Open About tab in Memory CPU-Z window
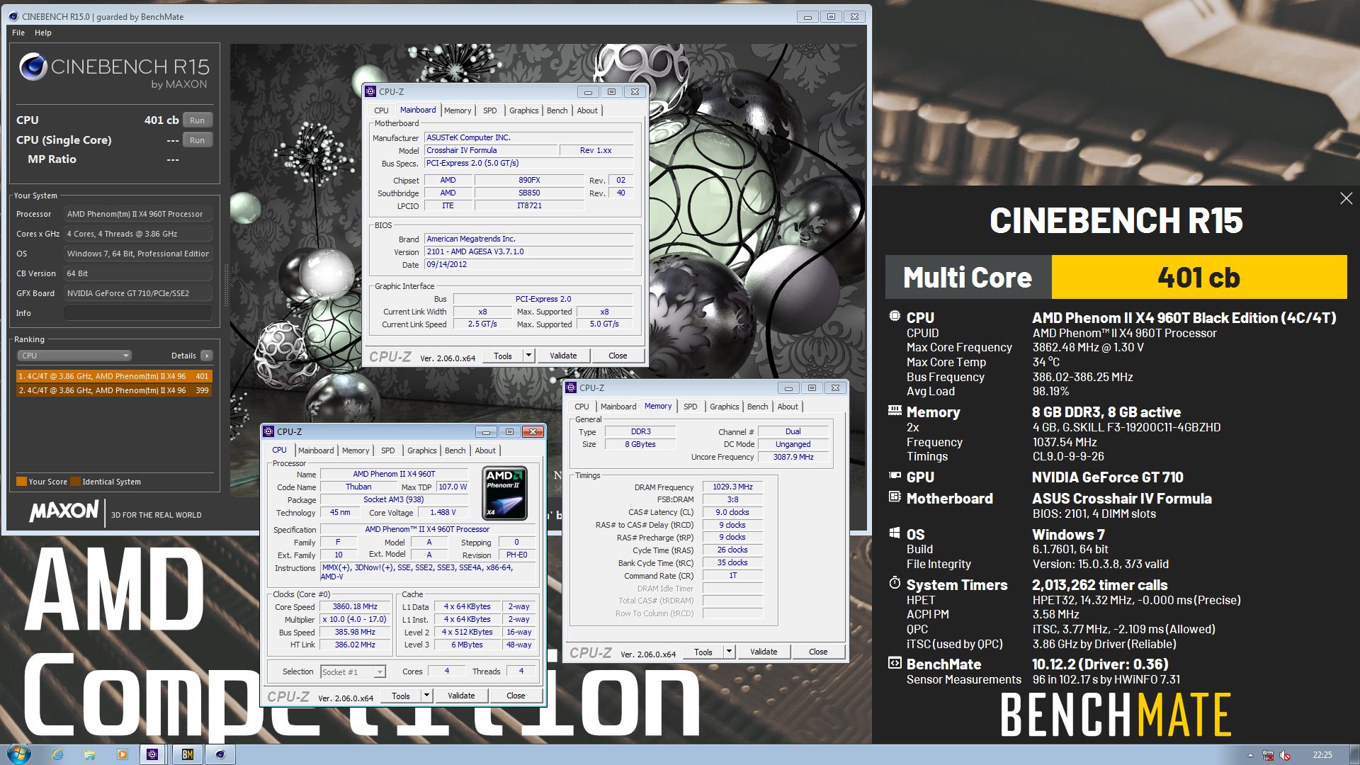 point(788,407)
